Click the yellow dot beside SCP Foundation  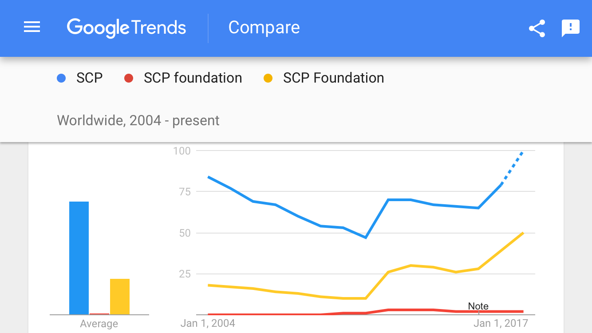point(268,79)
